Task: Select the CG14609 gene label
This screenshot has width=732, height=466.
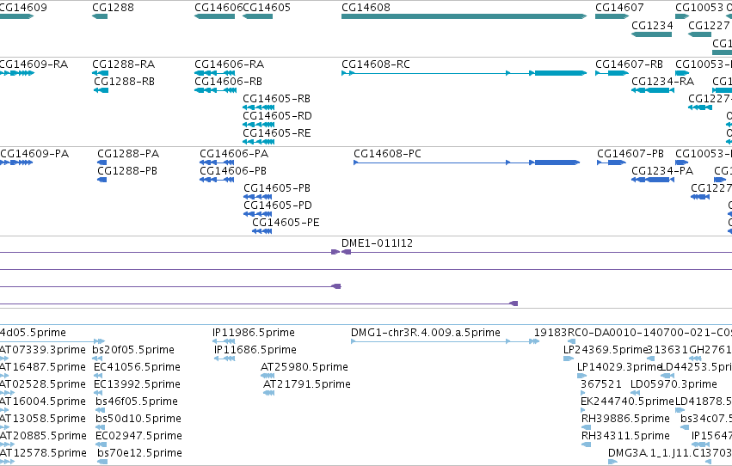Action: point(23,8)
